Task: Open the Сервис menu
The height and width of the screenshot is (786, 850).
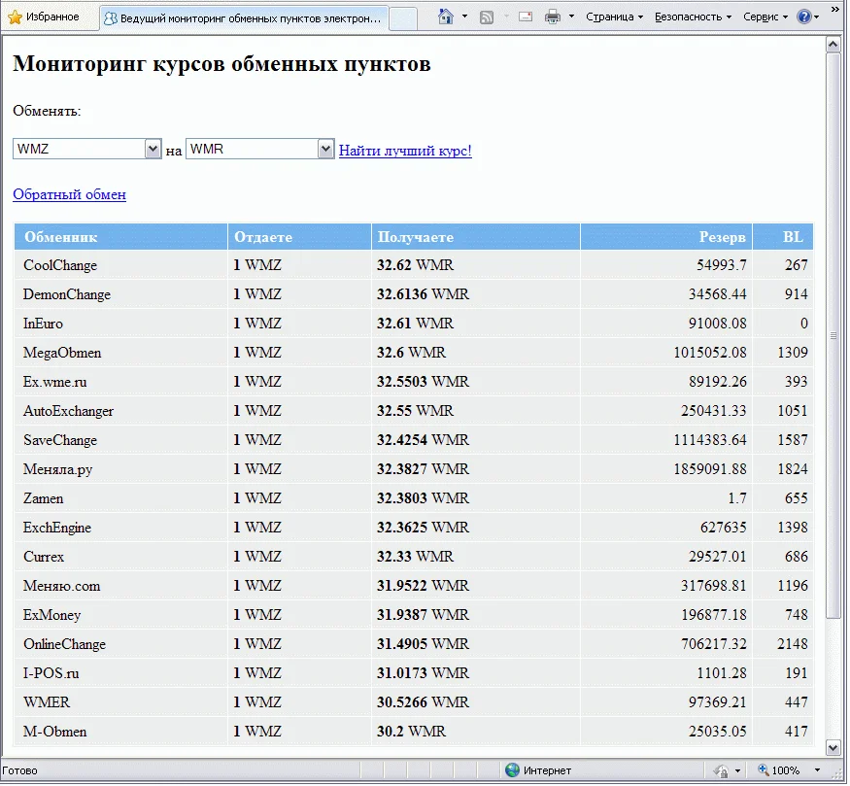Action: tap(764, 17)
